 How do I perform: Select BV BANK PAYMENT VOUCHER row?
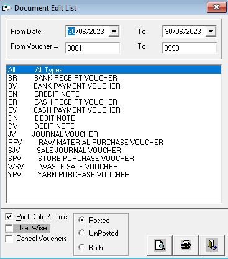(x=114, y=86)
